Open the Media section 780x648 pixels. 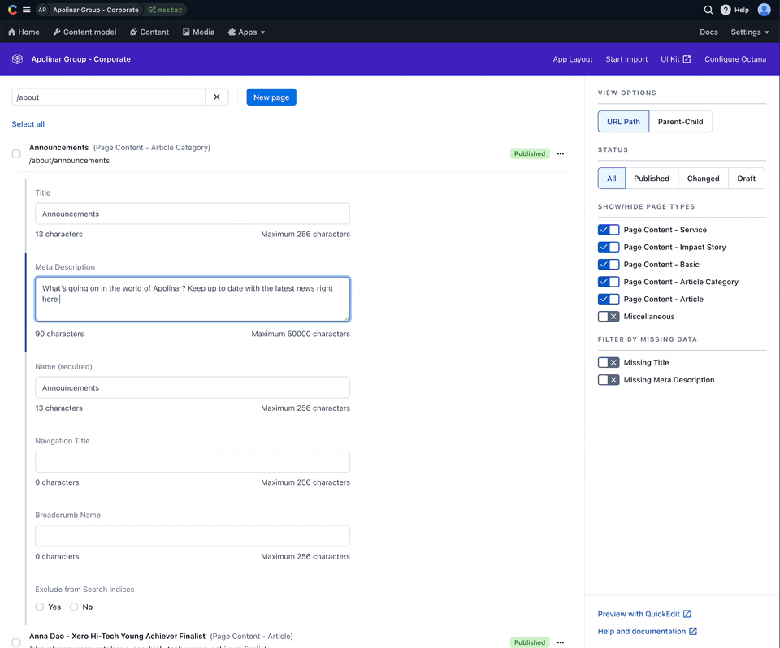pos(198,32)
